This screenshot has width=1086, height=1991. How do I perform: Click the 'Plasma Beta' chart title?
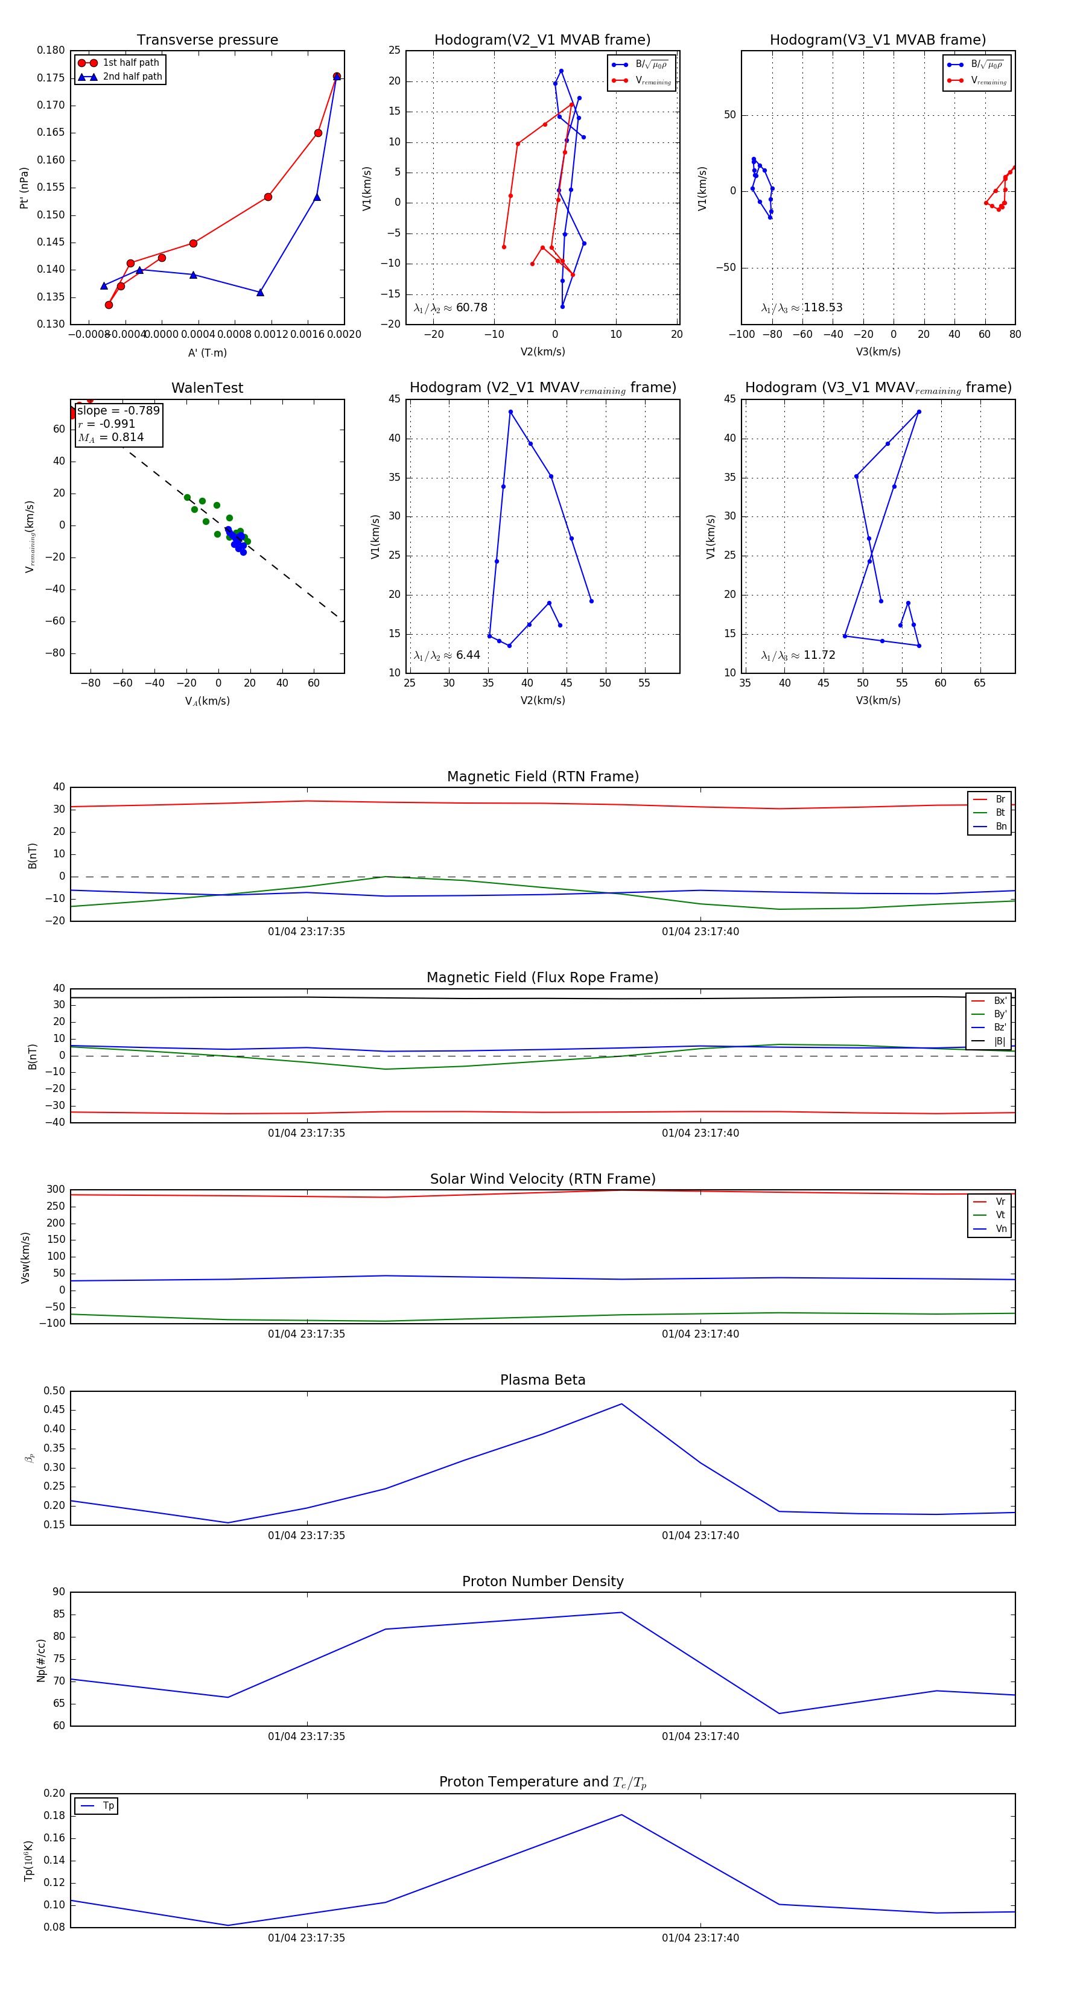pos(542,1380)
